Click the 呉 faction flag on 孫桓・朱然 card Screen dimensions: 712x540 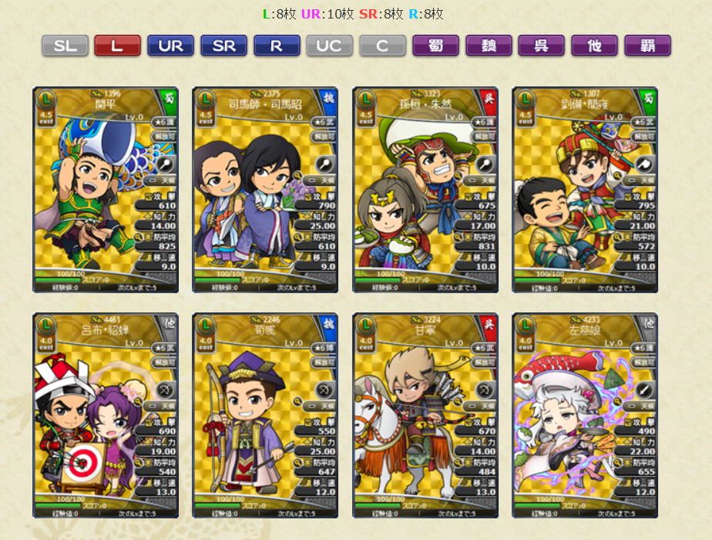click(489, 99)
